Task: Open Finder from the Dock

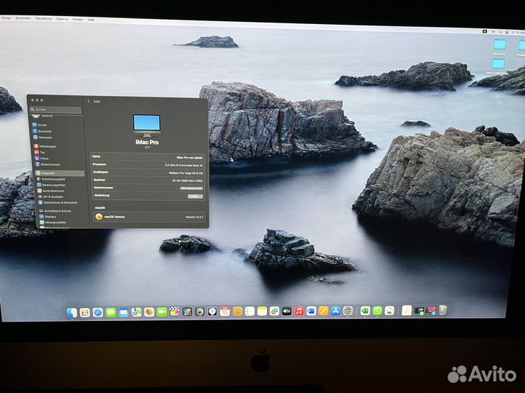Action: click(72, 312)
